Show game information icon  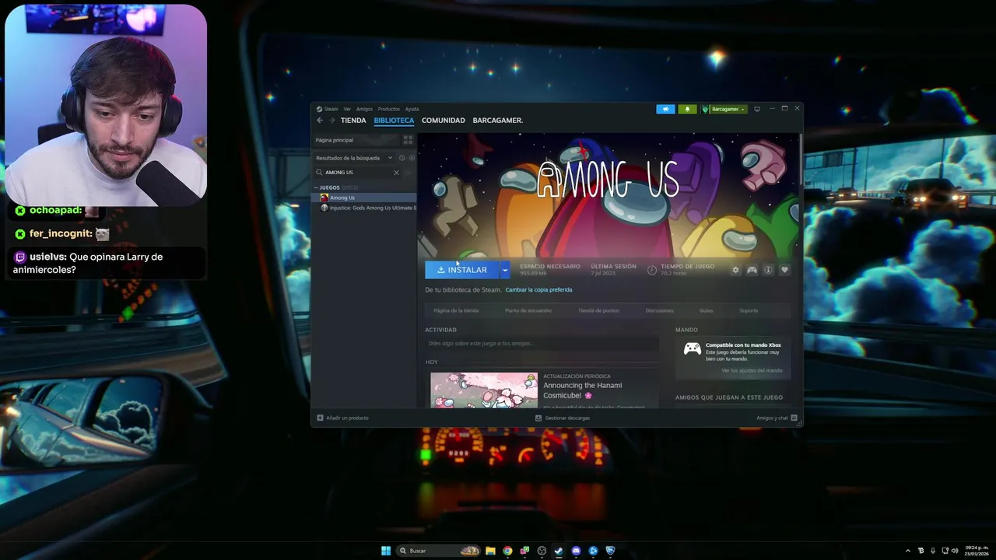click(768, 270)
